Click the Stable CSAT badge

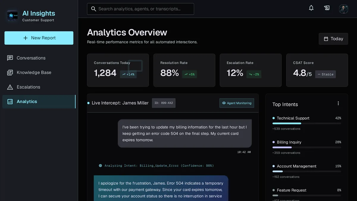(x=325, y=74)
